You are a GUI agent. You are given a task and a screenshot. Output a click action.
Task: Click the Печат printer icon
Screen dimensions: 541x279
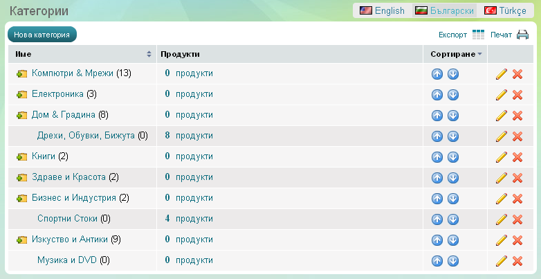pos(522,35)
